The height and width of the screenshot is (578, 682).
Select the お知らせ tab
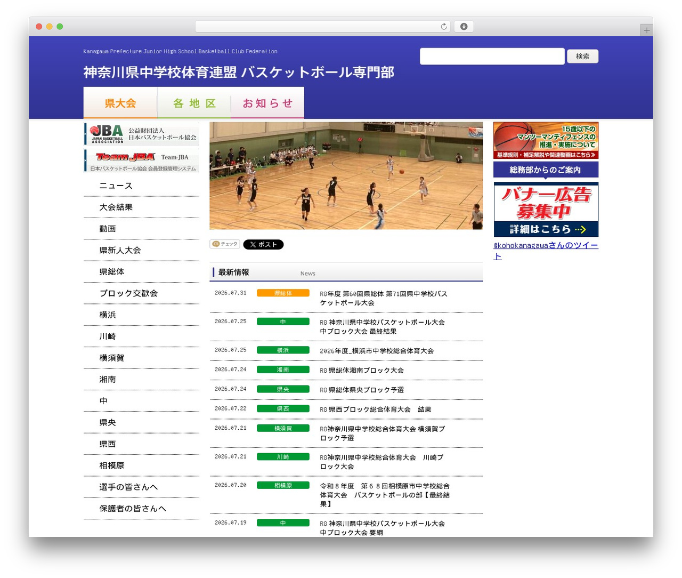267,103
